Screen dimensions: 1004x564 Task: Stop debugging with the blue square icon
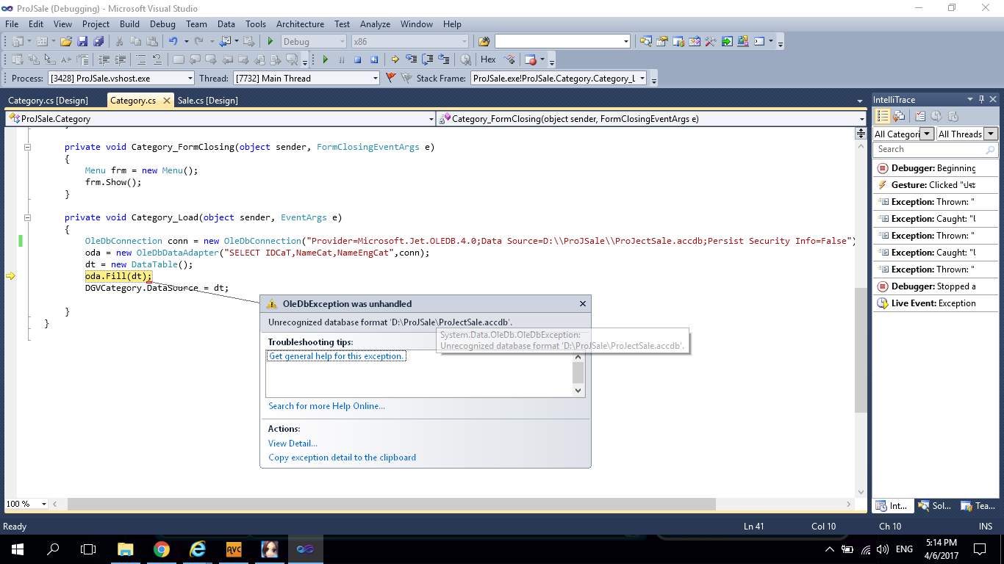click(357, 59)
